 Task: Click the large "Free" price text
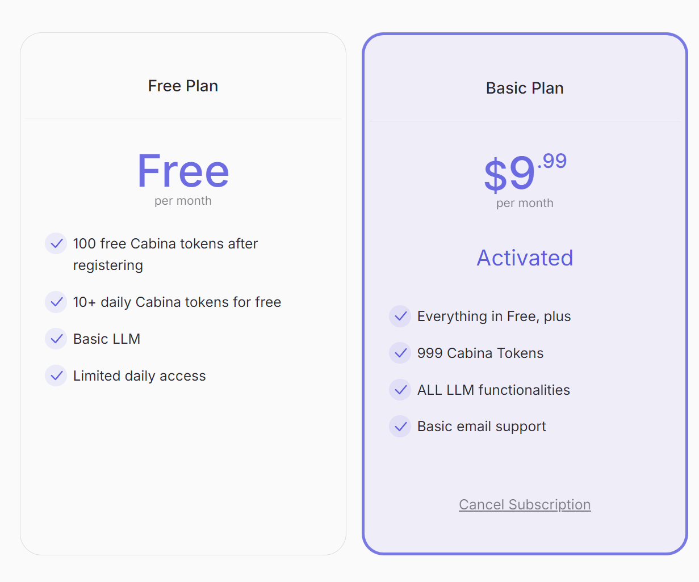point(183,171)
